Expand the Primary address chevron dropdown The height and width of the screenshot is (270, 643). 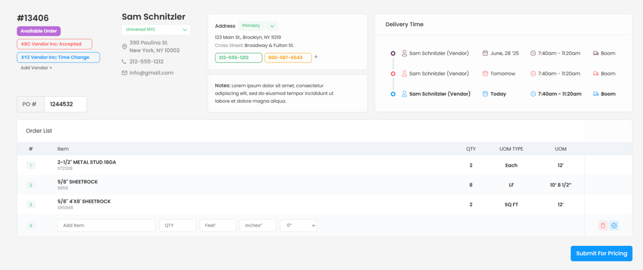pyautogui.click(x=272, y=26)
